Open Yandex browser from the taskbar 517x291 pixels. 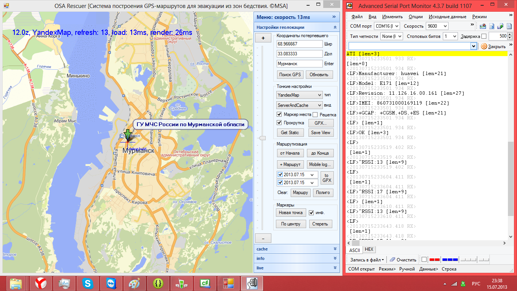click(40, 283)
